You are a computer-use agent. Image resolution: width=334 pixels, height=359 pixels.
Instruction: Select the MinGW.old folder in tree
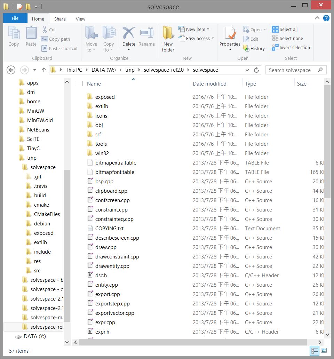(40, 120)
